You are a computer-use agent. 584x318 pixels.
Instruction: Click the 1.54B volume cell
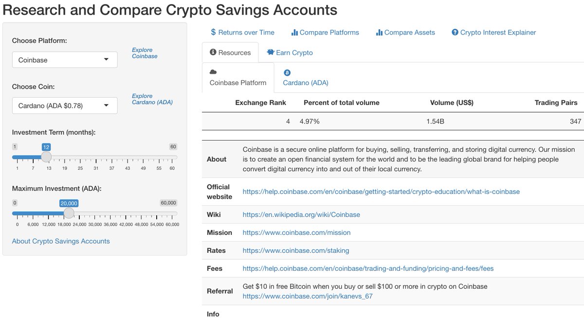click(435, 121)
